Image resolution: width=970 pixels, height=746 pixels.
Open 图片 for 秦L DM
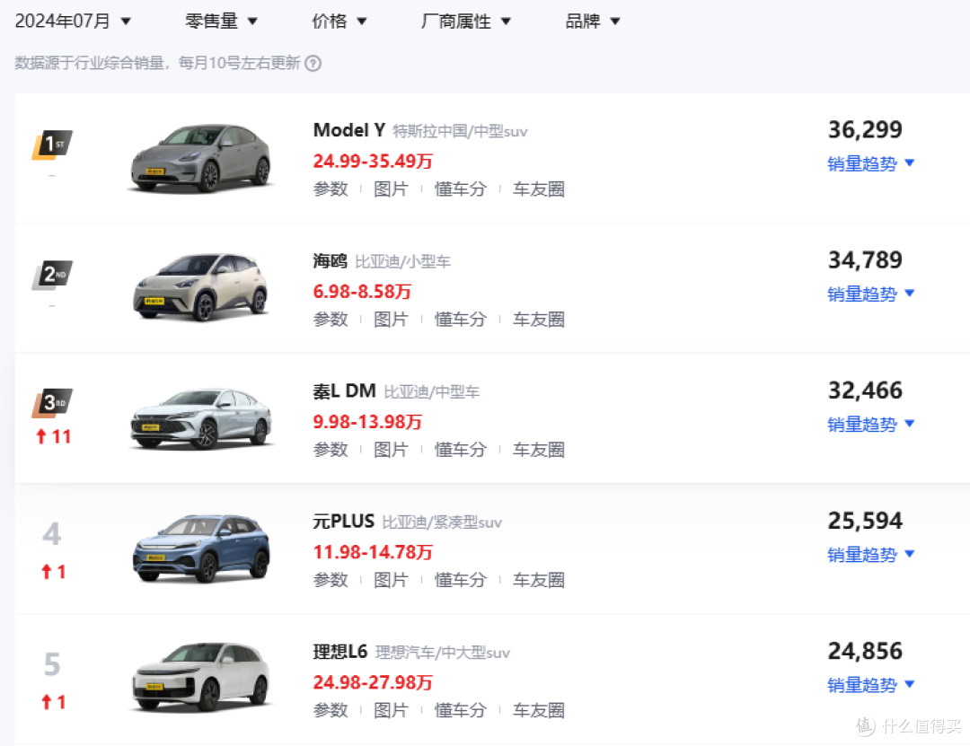391,450
